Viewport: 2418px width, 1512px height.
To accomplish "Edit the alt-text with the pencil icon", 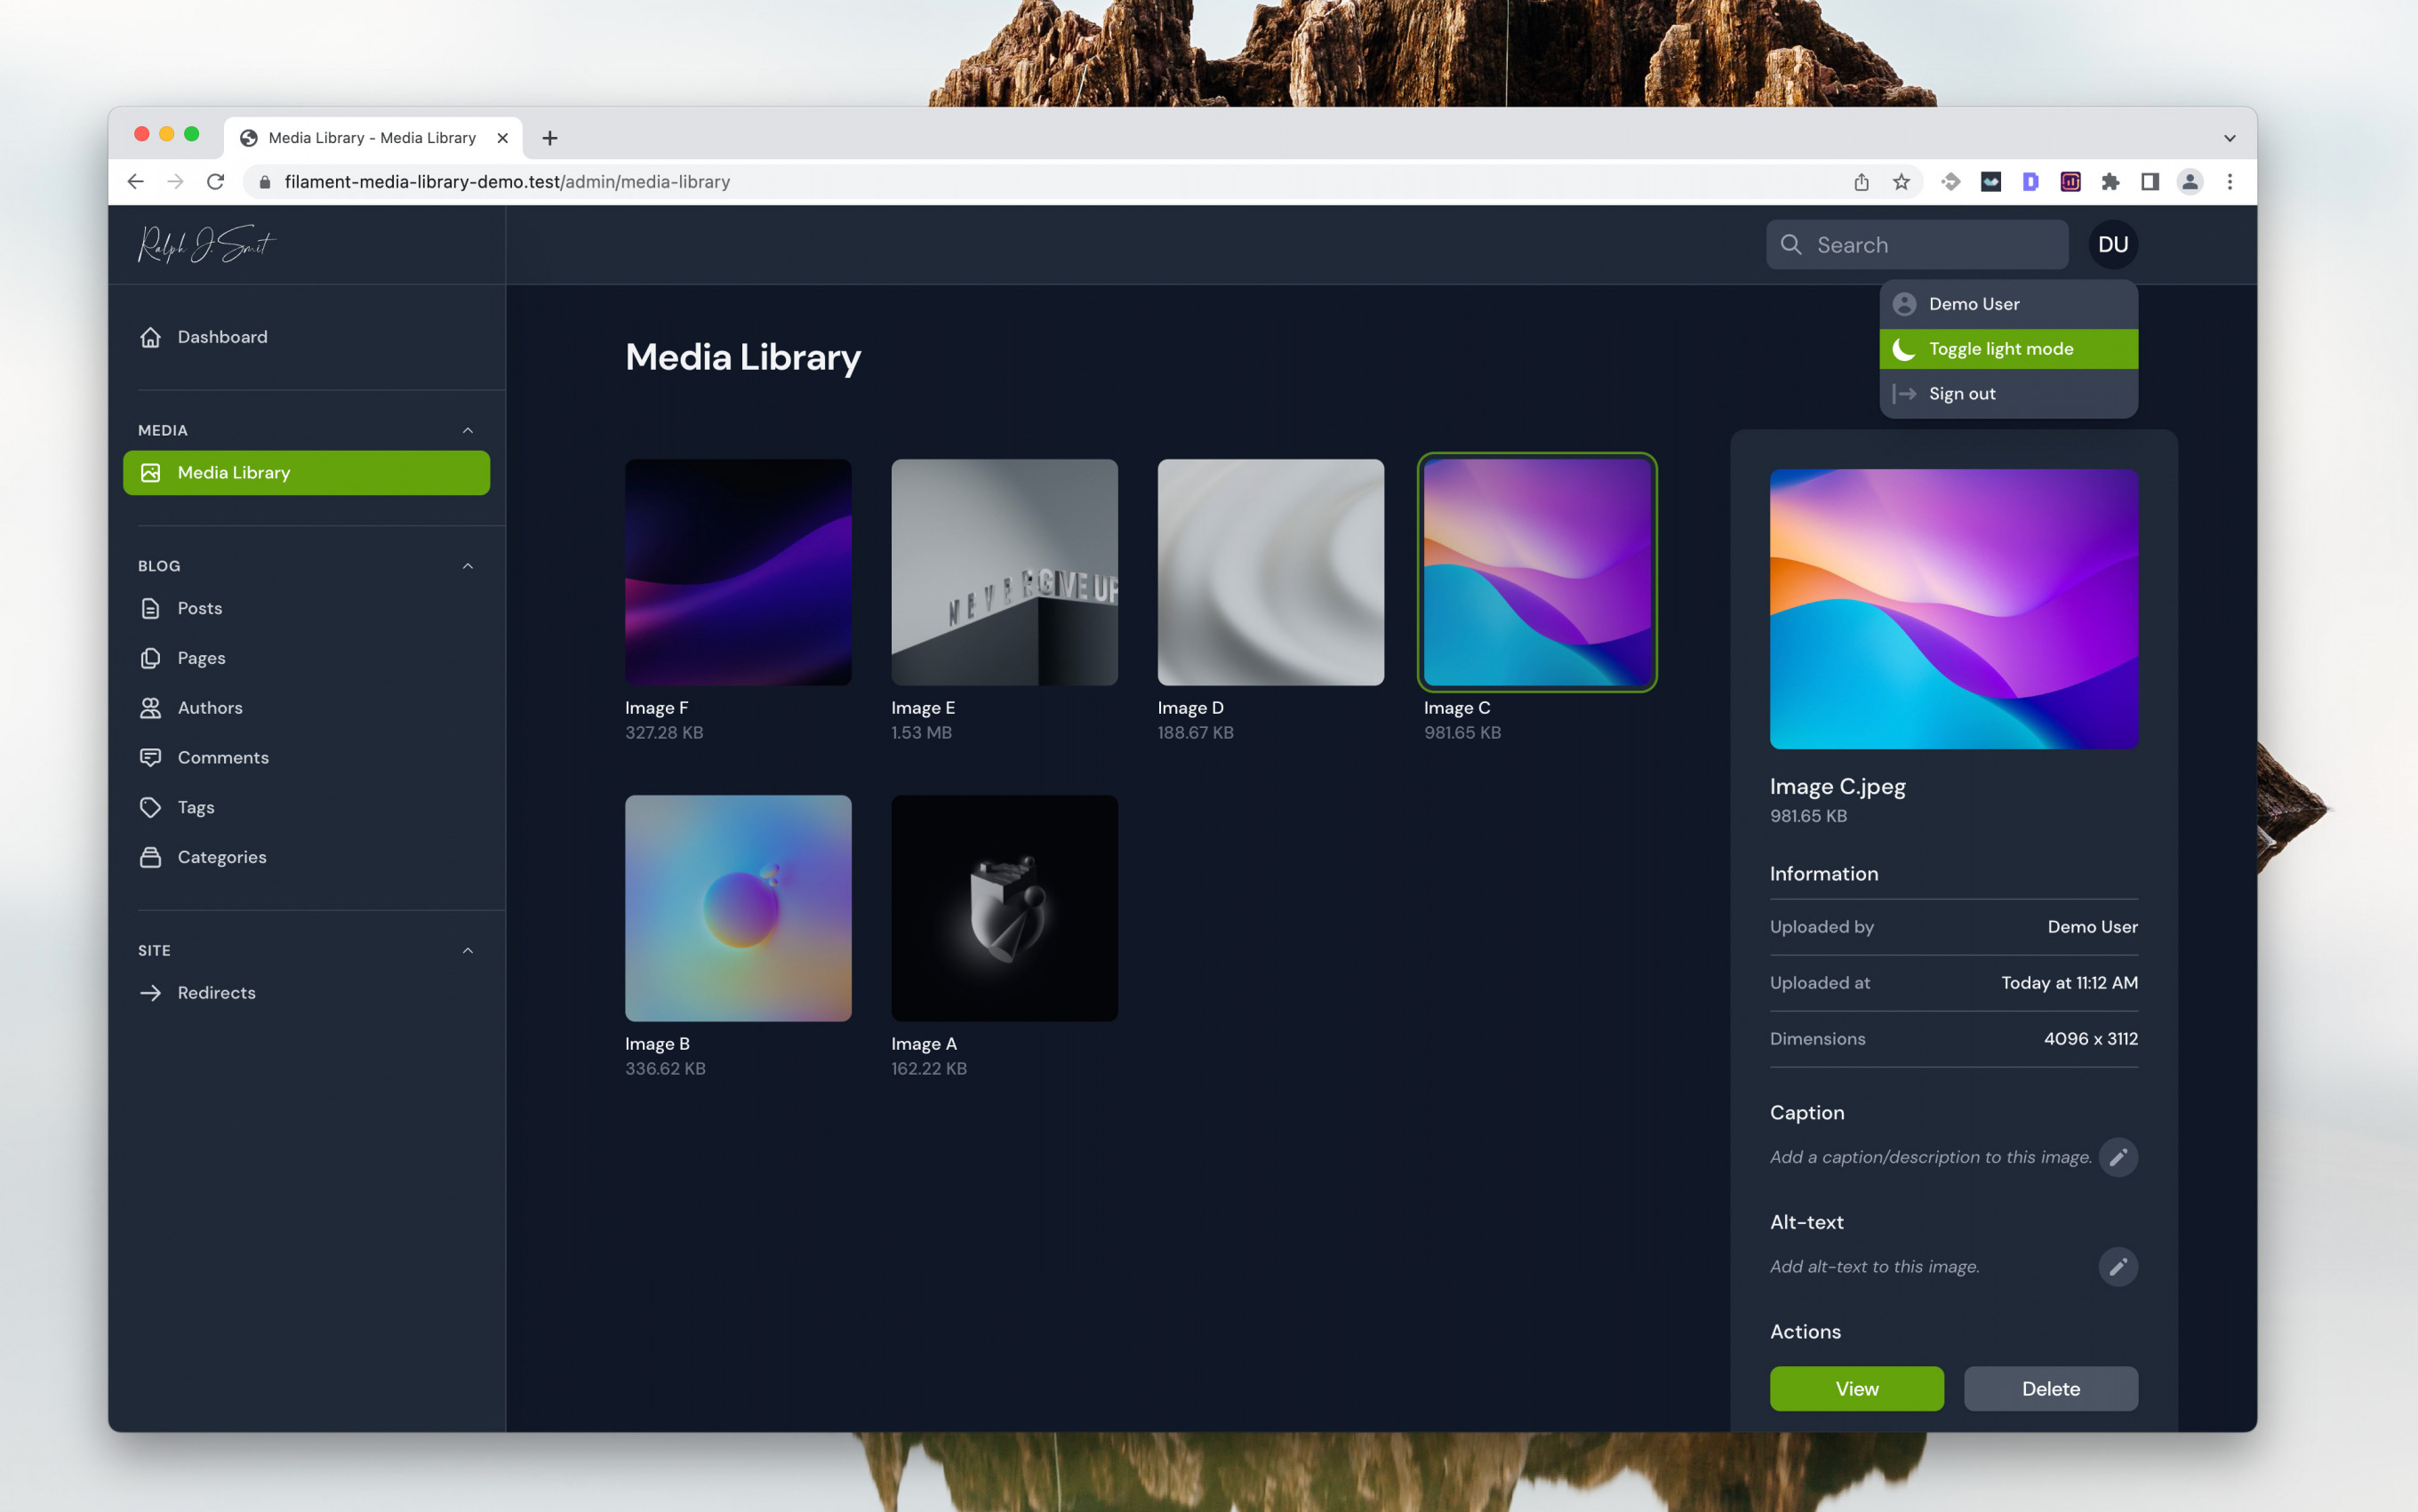I will coord(2118,1267).
